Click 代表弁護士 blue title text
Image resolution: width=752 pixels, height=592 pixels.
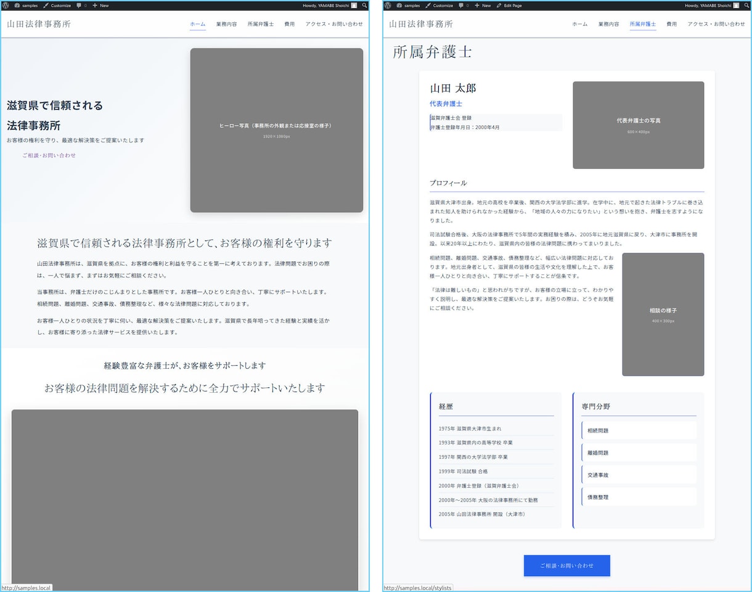tap(446, 104)
